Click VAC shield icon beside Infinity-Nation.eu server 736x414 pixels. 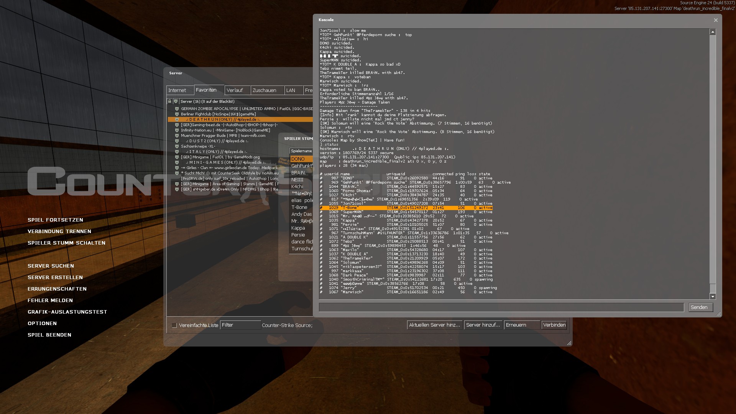click(x=177, y=130)
